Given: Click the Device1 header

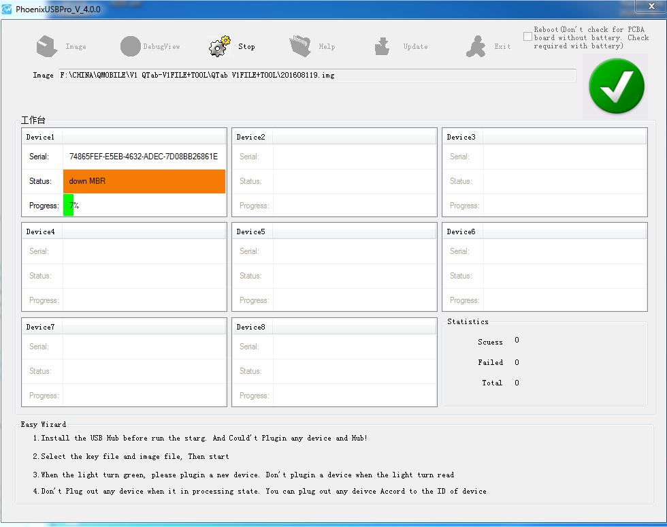Looking at the screenshot, I should (x=40, y=137).
